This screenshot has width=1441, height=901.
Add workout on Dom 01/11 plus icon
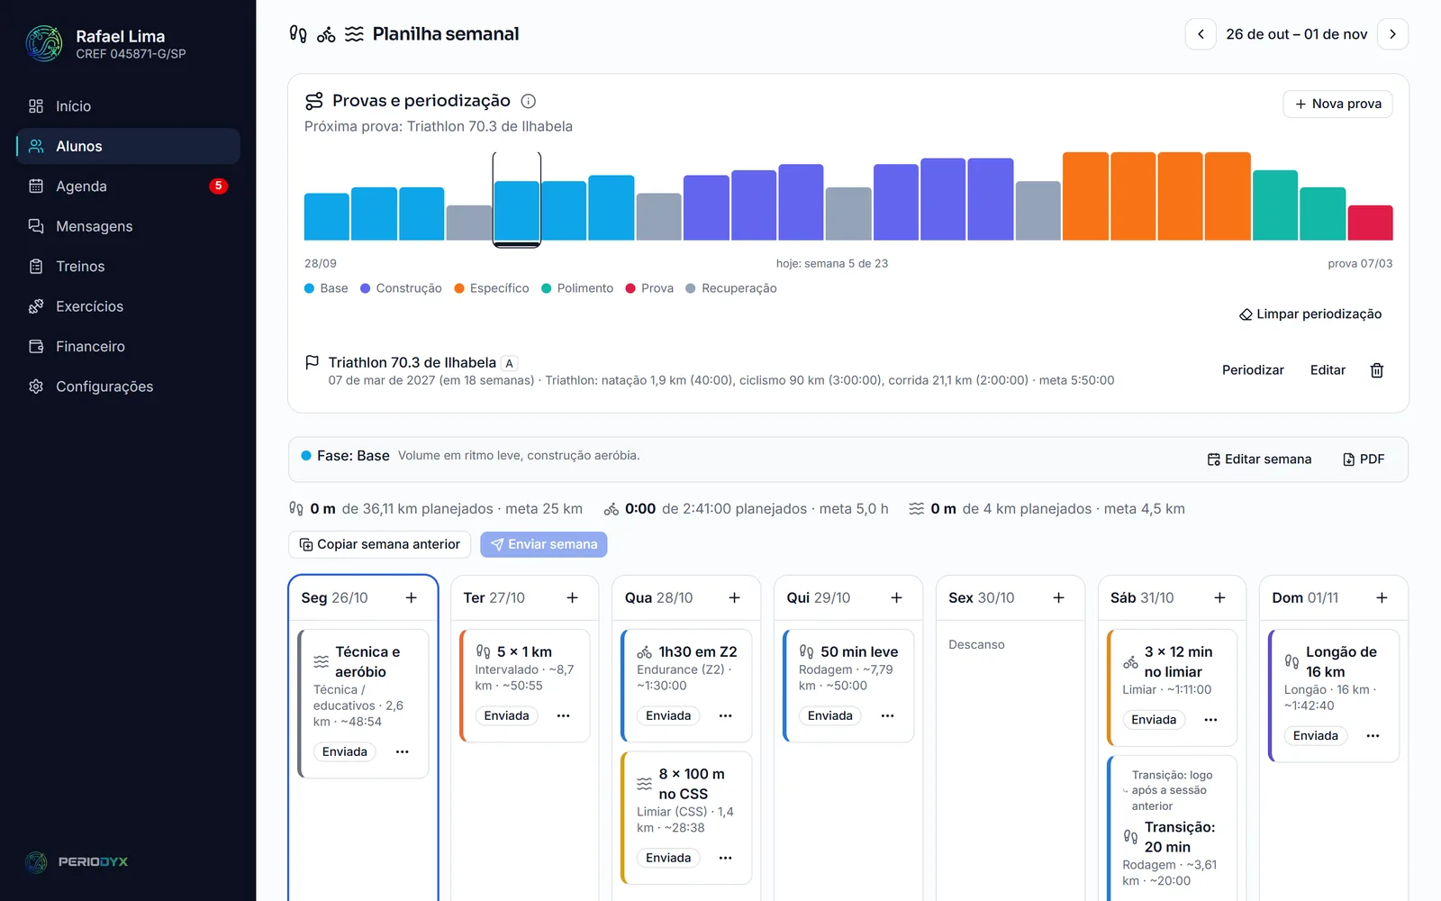tap(1382, 598)
